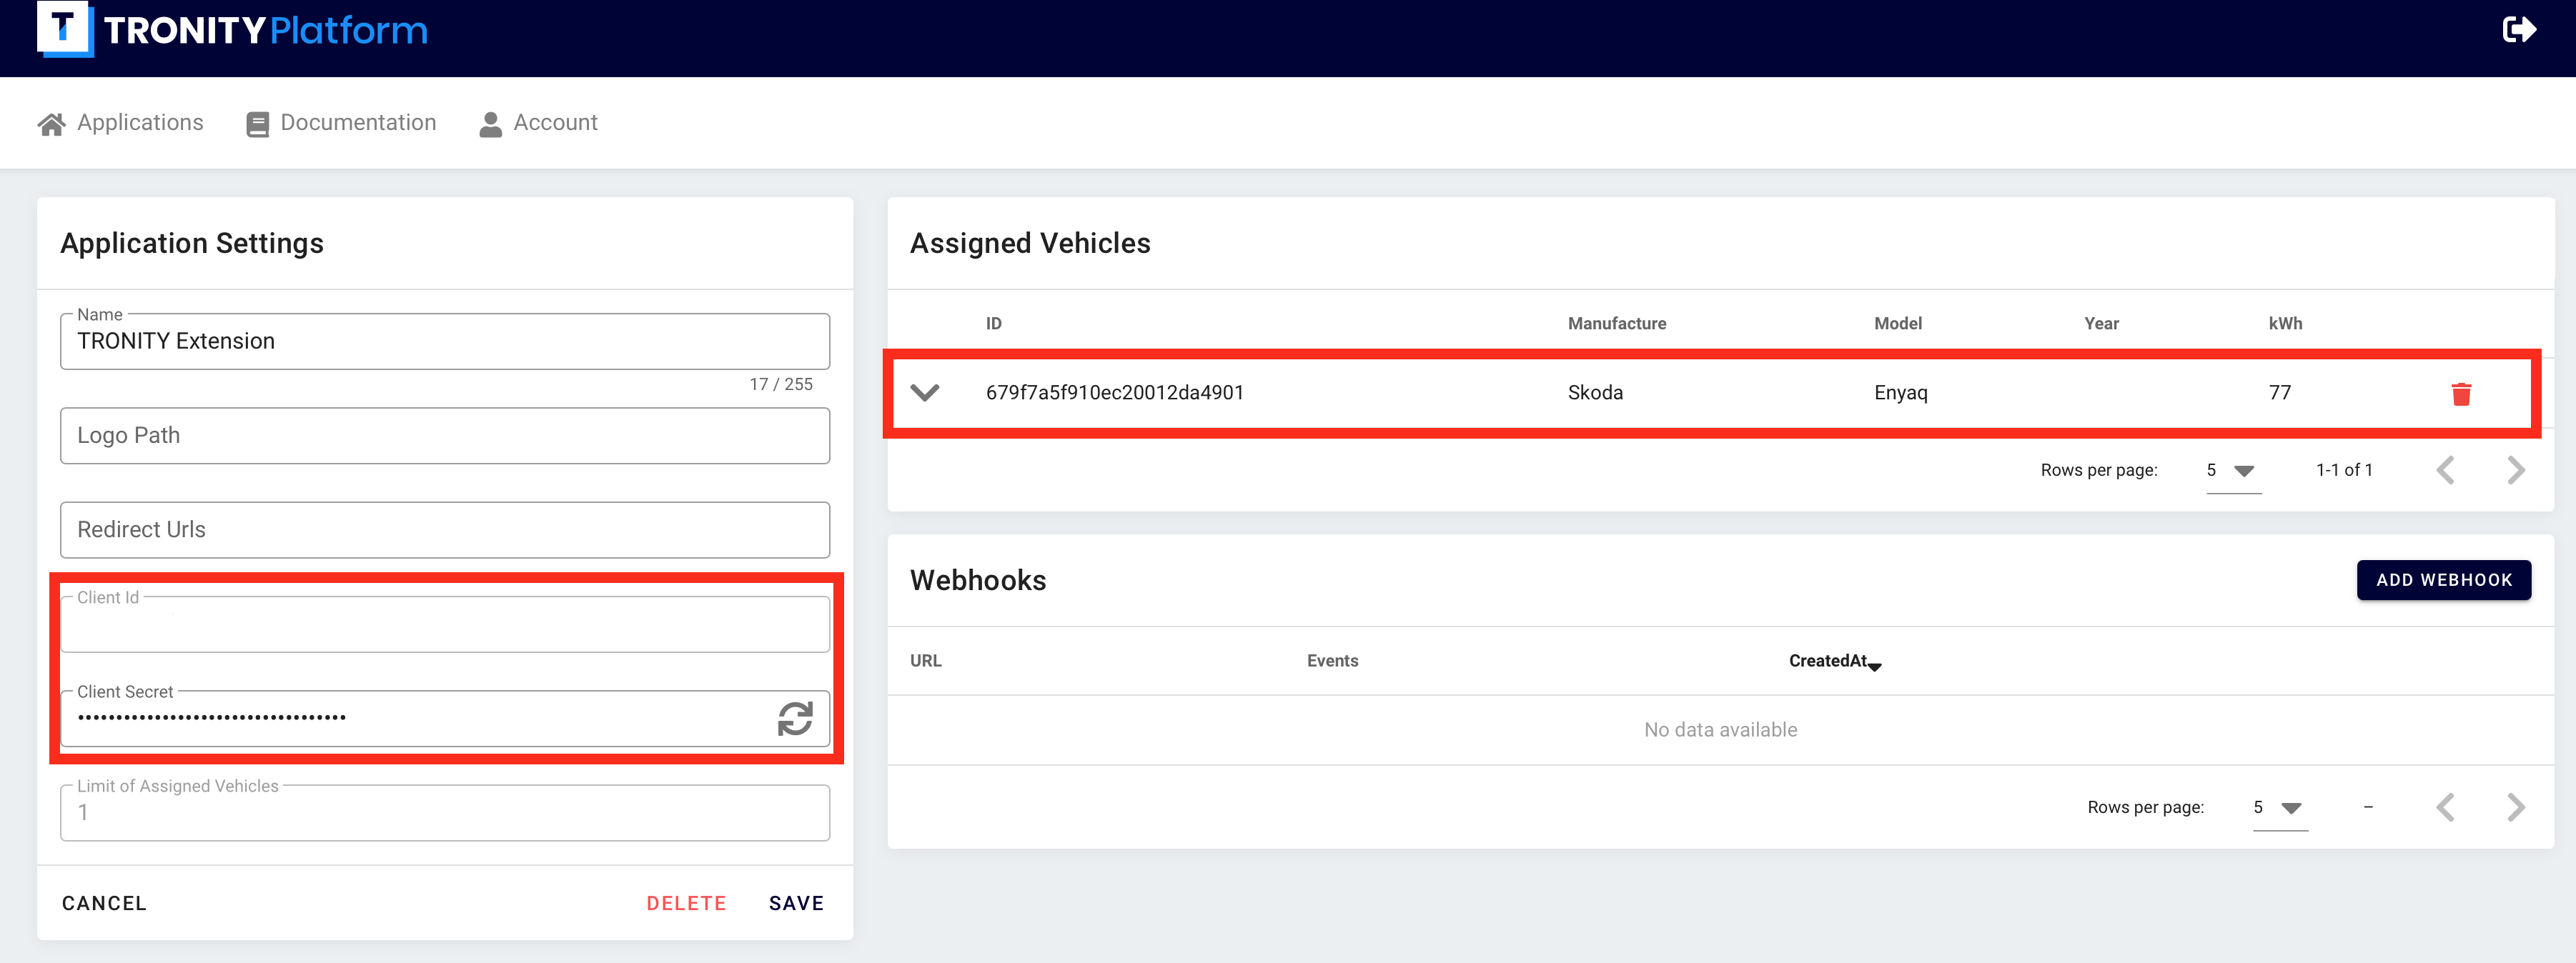This screenshot has height=963, width=2576.
Task: Click the SAVE button
Action: [x=796, y=903]
